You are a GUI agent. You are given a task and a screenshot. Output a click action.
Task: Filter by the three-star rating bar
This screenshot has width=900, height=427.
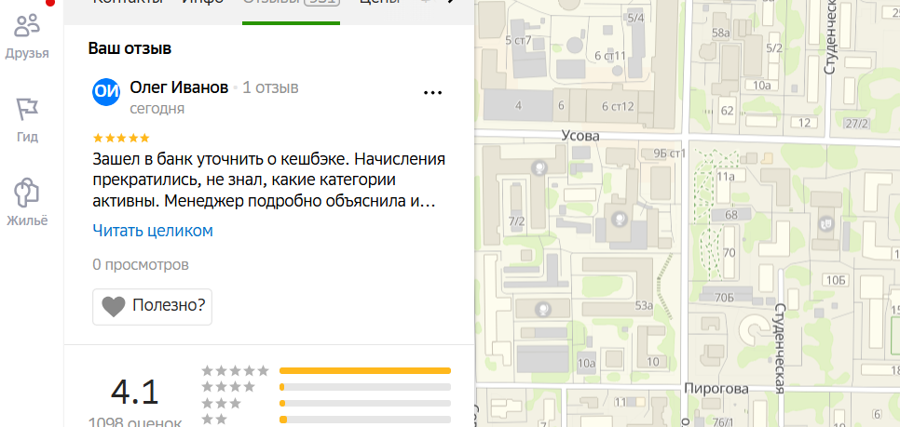(x=365, y=403)
